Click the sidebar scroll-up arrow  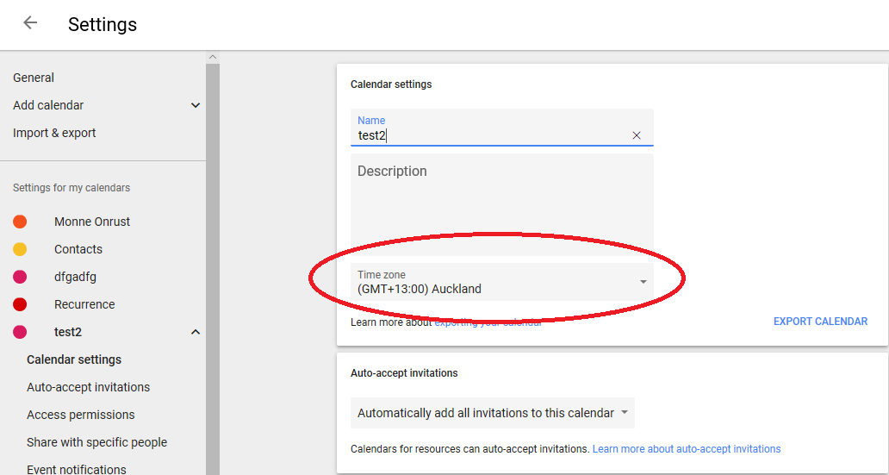point(212,57)
